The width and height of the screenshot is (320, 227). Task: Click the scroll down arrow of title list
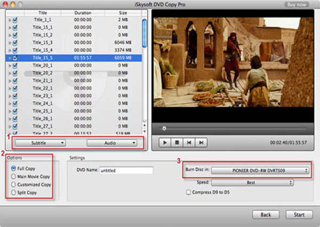[145, 131]
